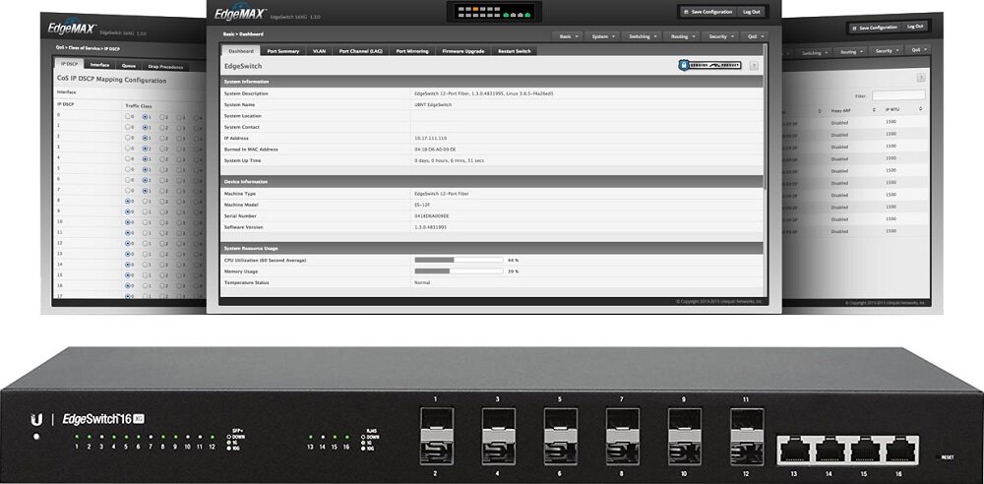Open Interface tab in QoS window

point(99,65)
